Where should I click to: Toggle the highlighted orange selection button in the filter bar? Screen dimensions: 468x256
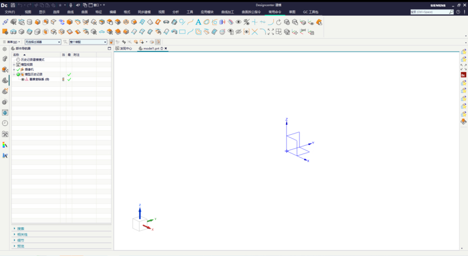[111, 42]
